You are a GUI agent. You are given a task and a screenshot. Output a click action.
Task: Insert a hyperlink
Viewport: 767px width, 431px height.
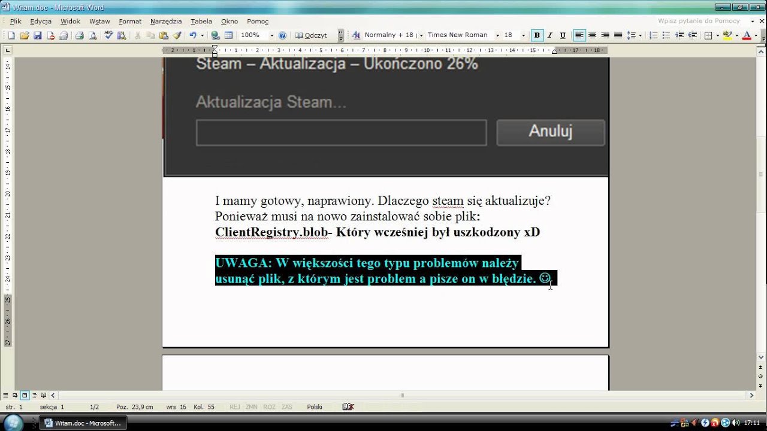point(216,35)
